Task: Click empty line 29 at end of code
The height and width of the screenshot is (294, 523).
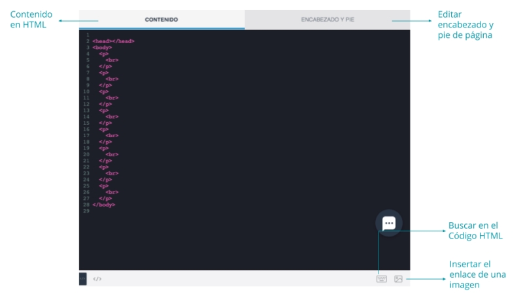Action: [x=196, y=211]
